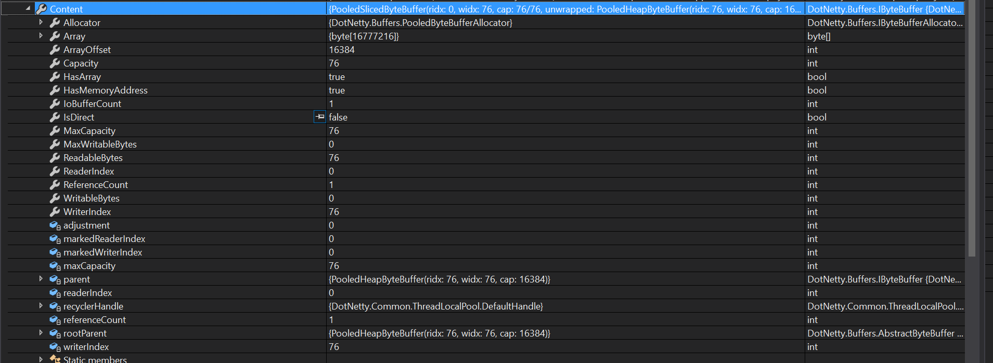Click the pin icon beside IsDirect
Screen dimensions: 993x363
(x=320, y=117)
